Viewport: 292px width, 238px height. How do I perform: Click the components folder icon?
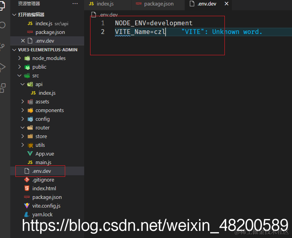point(30,111)
